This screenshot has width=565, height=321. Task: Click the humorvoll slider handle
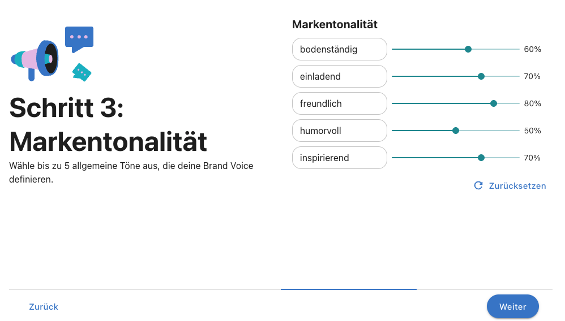point(456,131)
